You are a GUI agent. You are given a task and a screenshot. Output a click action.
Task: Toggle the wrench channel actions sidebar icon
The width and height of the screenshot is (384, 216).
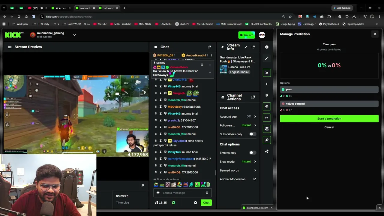(x=267, y=140)
